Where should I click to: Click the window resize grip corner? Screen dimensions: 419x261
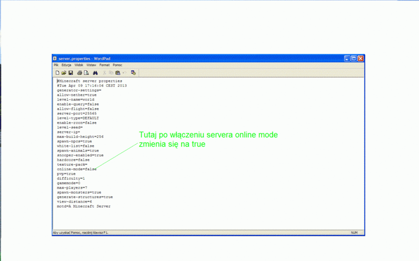362,233
